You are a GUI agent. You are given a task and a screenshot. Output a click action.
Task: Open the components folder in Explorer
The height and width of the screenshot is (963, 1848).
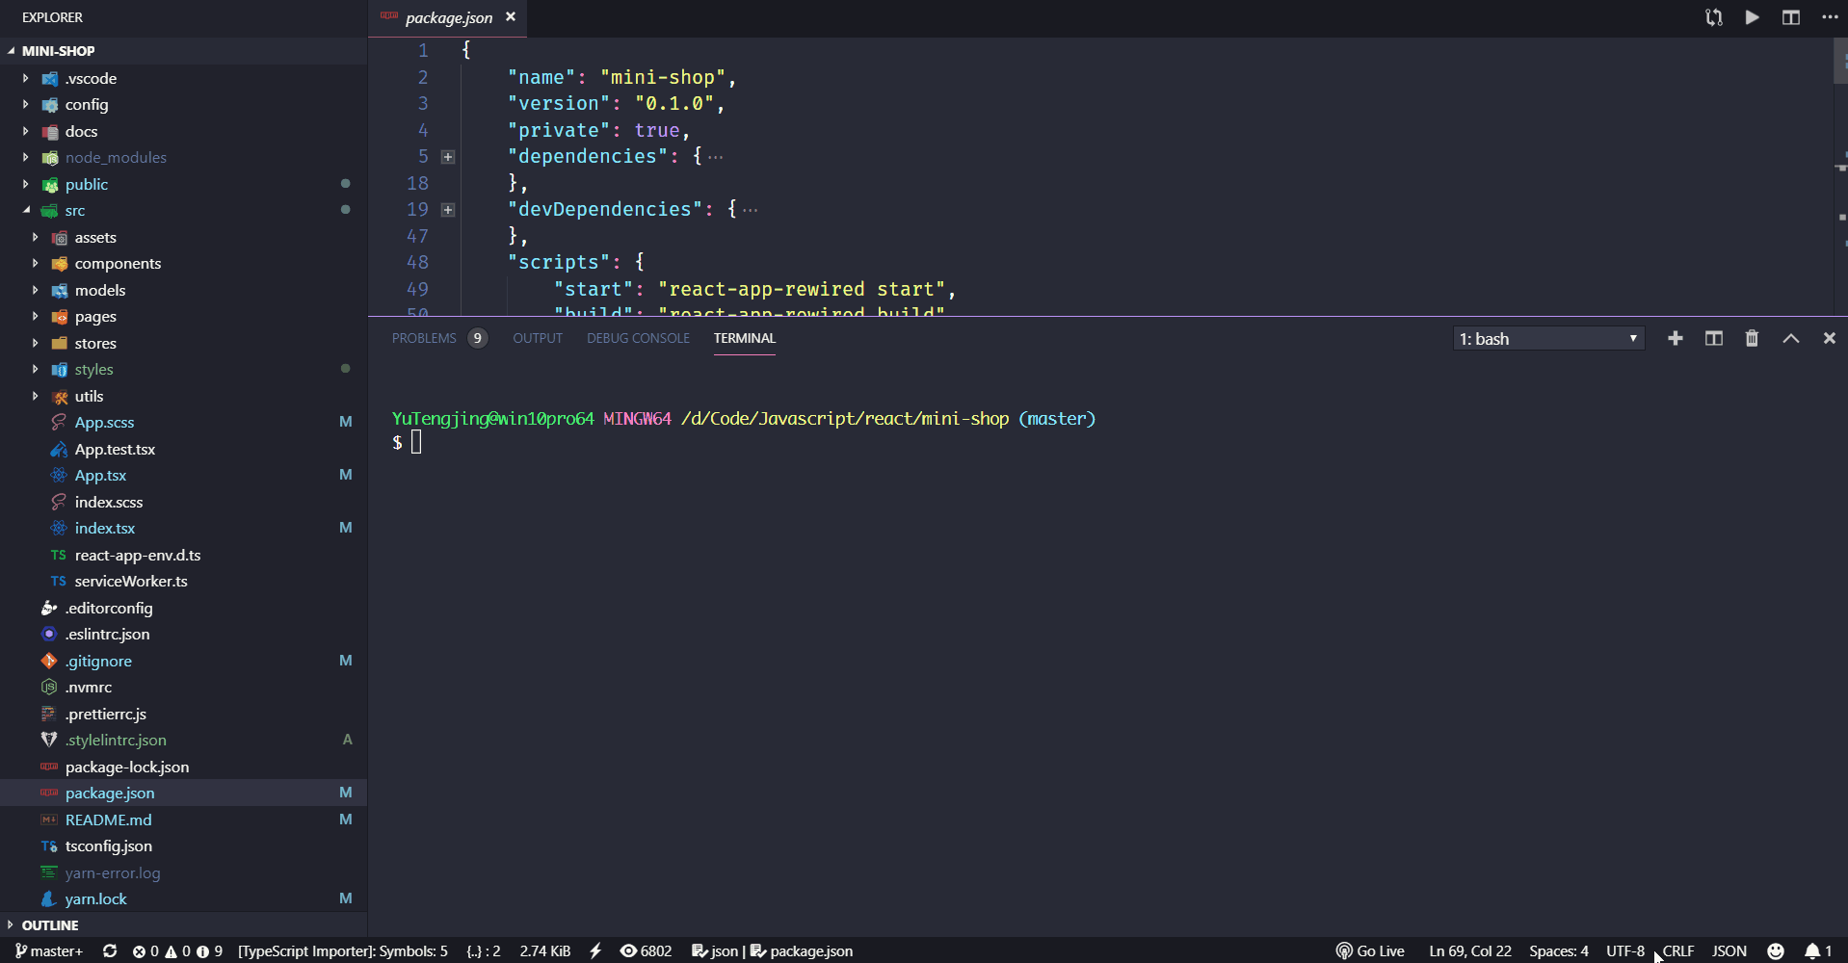pos(119,263)
